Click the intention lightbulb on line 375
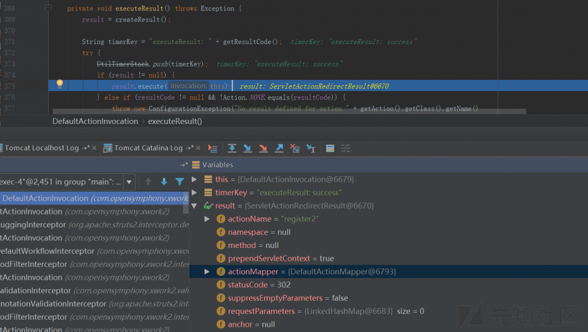 point(59,84)
